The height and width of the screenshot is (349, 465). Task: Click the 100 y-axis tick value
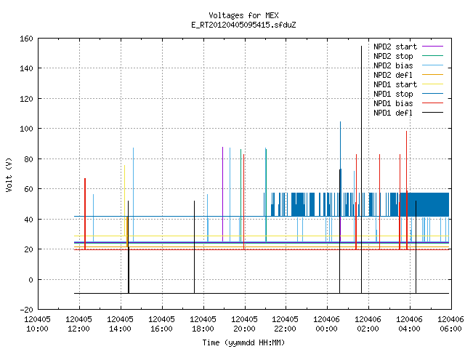click(26, 129)
